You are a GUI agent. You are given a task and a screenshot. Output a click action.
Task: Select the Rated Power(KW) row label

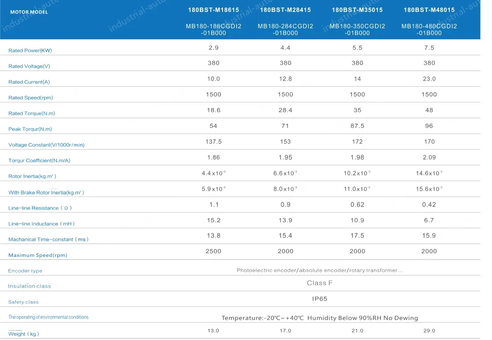(x=30, y=51)
